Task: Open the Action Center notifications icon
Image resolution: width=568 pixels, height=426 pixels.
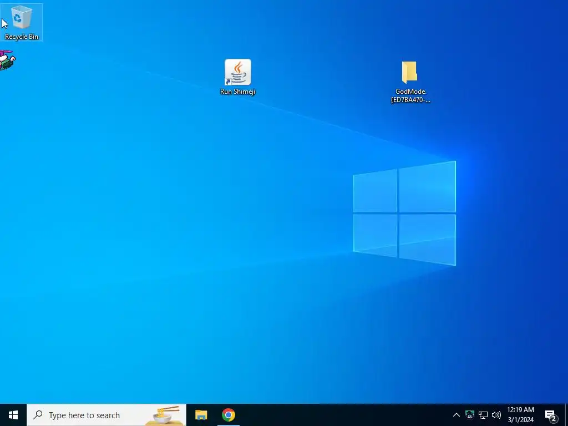Action: (551, 415)
